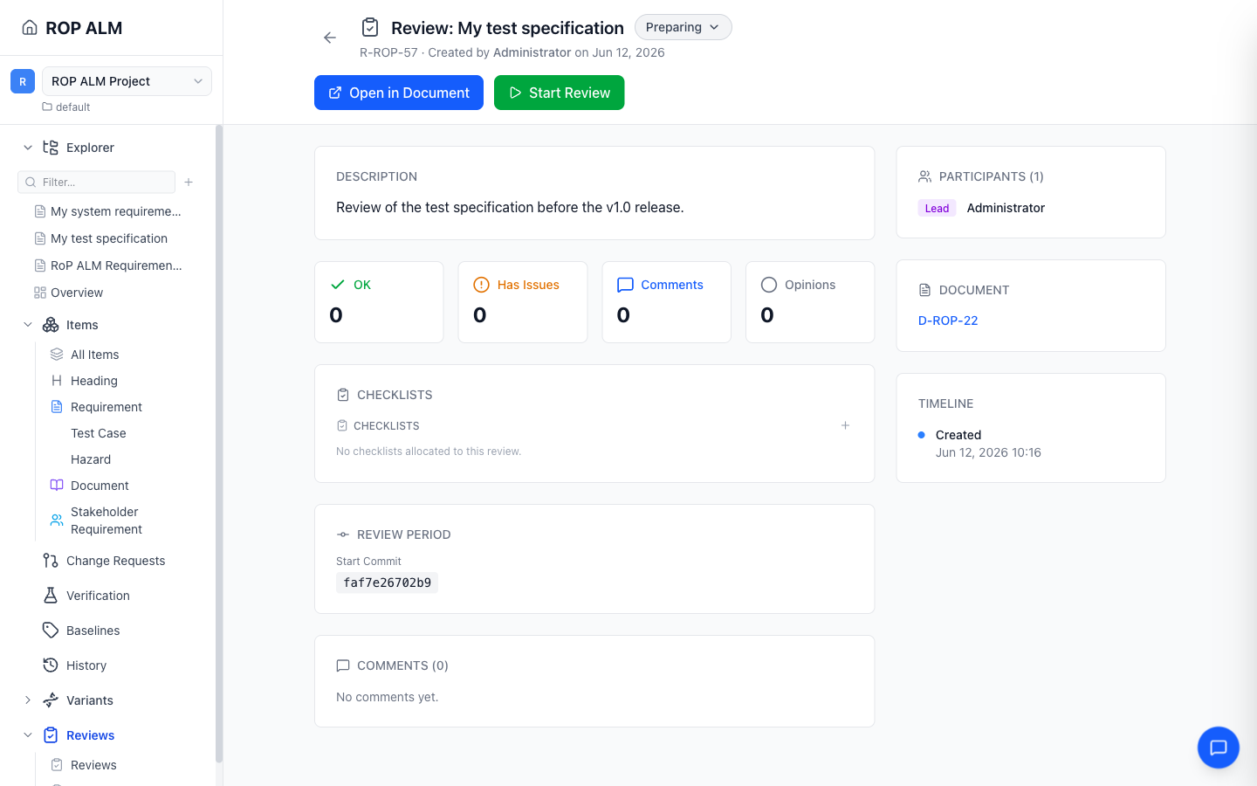The image size is (1257, 786).
Task: Select Test Case item type
Action: [x=99, y=433]
